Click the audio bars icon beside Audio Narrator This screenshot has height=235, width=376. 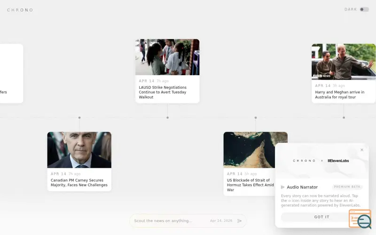[282, 187]
